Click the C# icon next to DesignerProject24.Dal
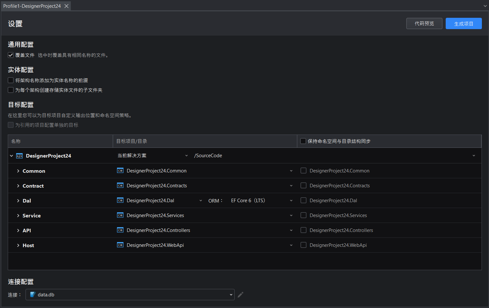The width and height of the screenshot is (489, 308). [x=120, y=200]
